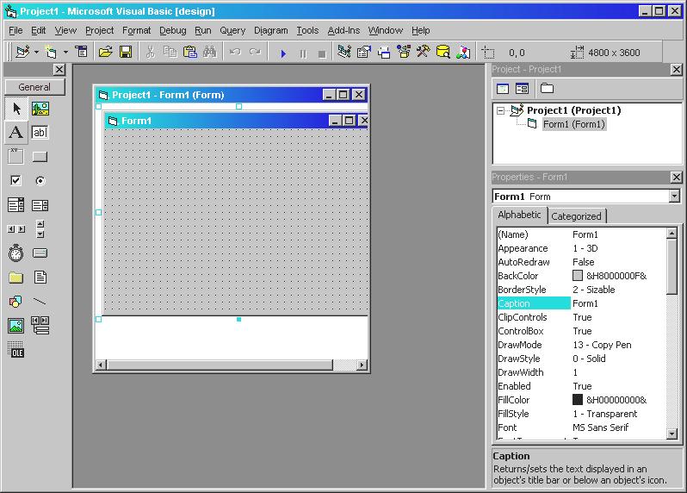The width and height of the screenshot is (687, 493).
Task: Open the Add Standard EXE Project dropdown arrow
Action: pyautogui.click(x=36, y=53)
